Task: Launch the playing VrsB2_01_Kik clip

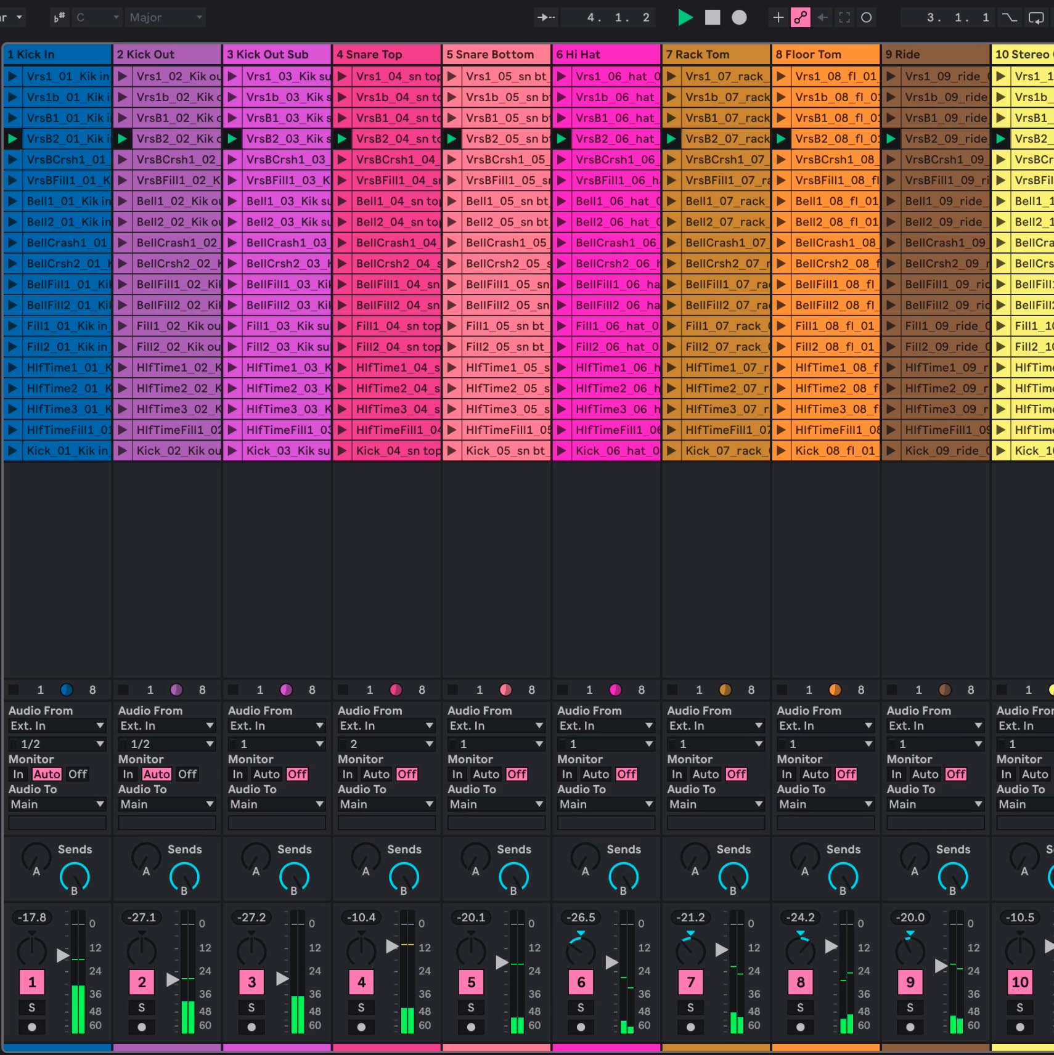Action: click(12, 139)
